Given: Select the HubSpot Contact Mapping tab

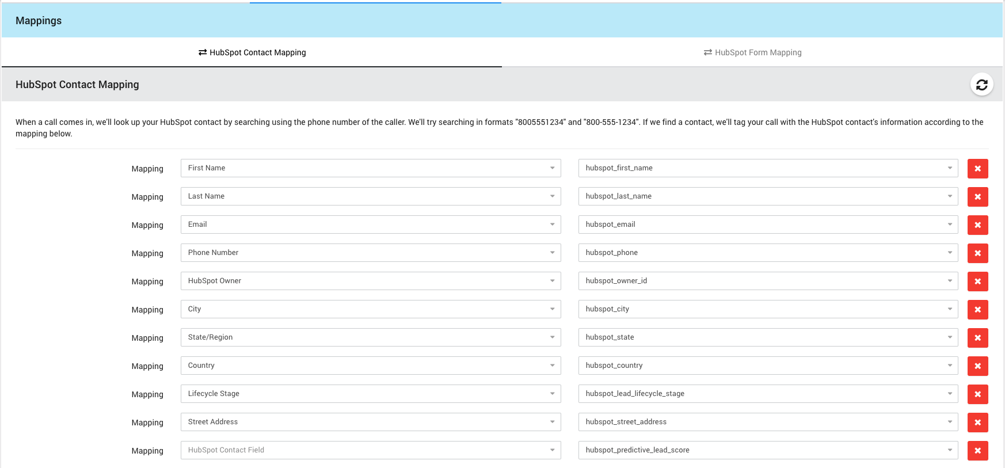Looking at the screenshot, I should [252, 52].
